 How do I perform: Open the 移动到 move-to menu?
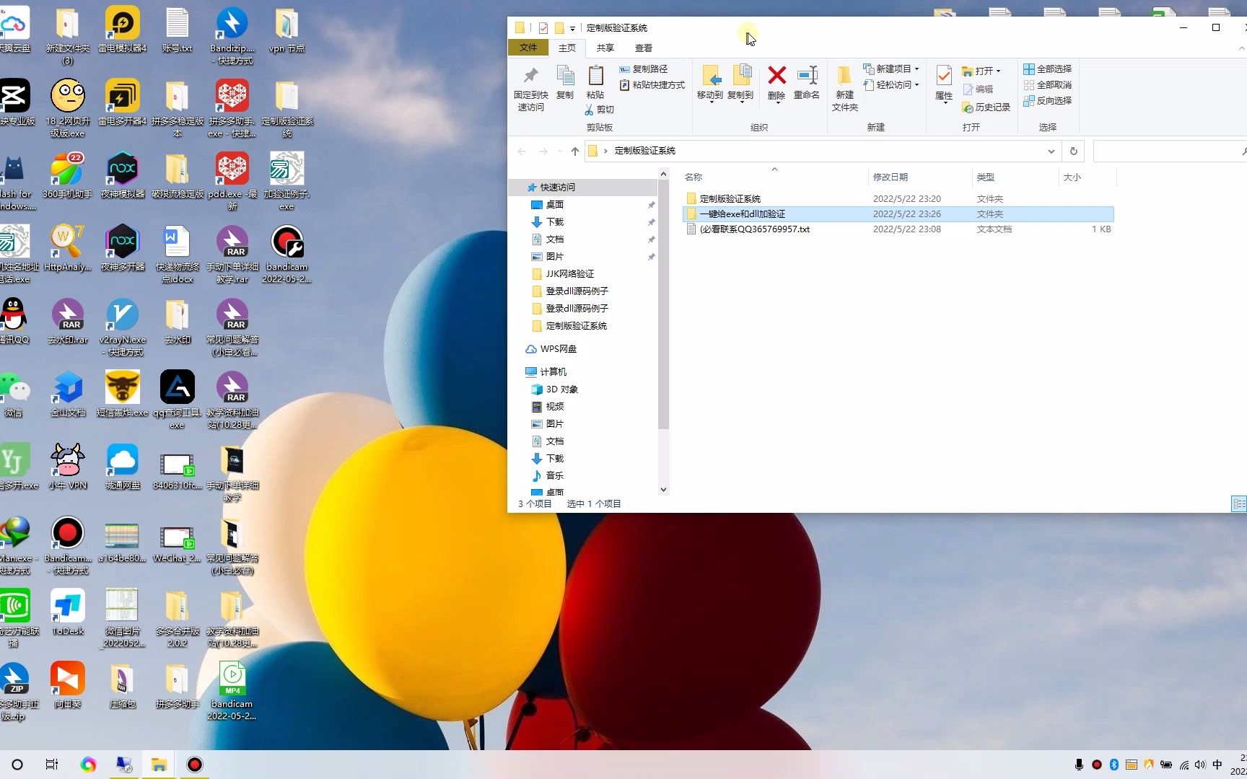point(710,84)
